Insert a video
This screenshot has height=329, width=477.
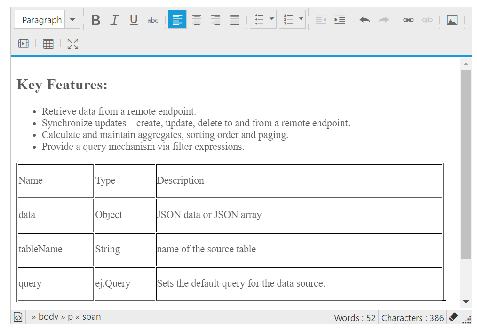[x=23, y=44]
